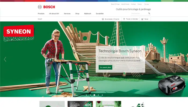188x107 pixels.
Task: Go to previous carousel slide
Action: [5, 59]
